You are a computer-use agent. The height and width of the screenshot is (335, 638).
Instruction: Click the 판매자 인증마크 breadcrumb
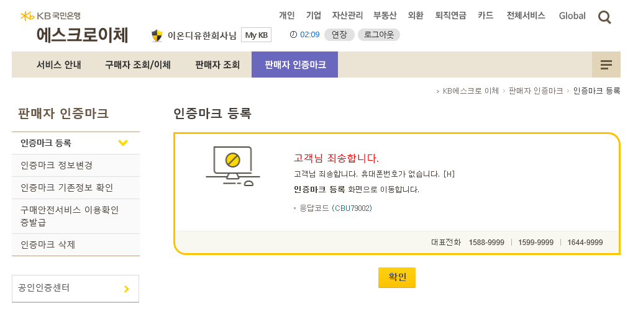pyautogui.click(x=536, y=91)
